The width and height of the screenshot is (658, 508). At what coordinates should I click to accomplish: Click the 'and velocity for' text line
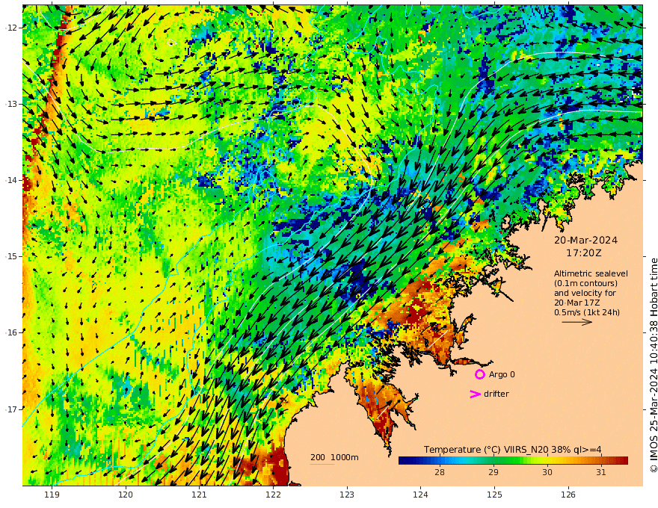click(x=585, y=293)
